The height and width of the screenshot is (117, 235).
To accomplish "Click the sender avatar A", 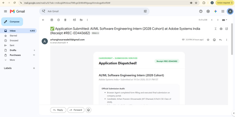I will 45,41.
